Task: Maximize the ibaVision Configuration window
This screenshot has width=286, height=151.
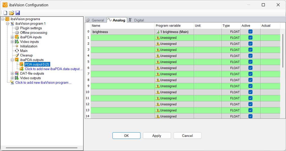Action: pyautogui.click(x=263, y=5)
